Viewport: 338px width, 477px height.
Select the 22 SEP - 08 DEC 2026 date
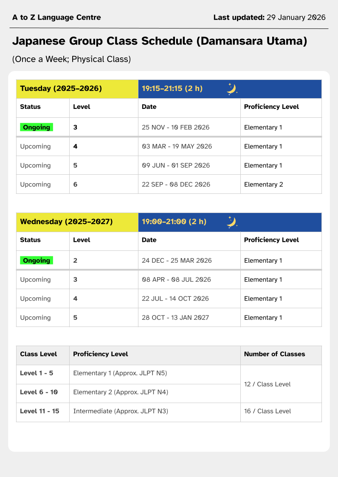click(176, 185)
